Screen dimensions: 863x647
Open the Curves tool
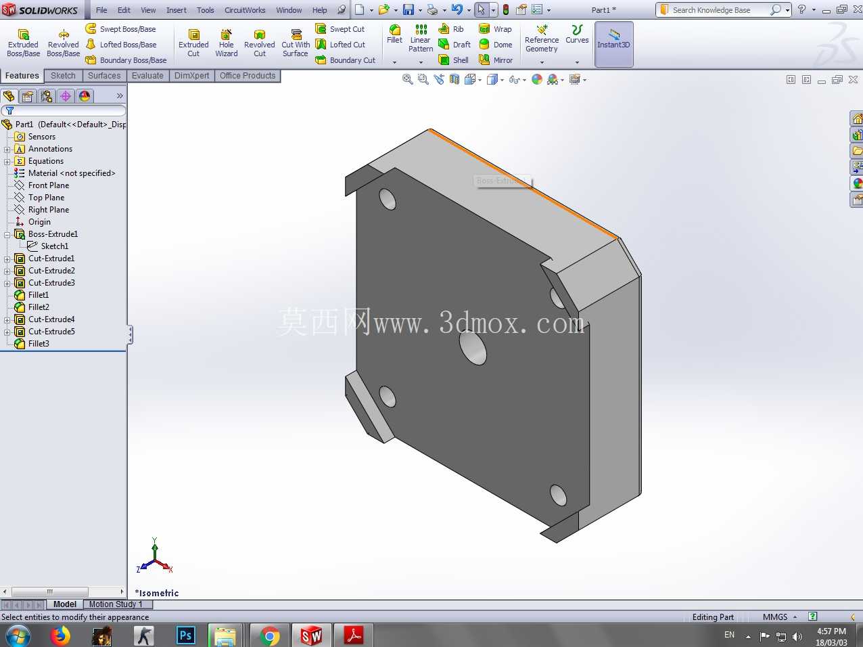577,35
